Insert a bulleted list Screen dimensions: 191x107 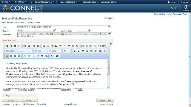(29, 56)
